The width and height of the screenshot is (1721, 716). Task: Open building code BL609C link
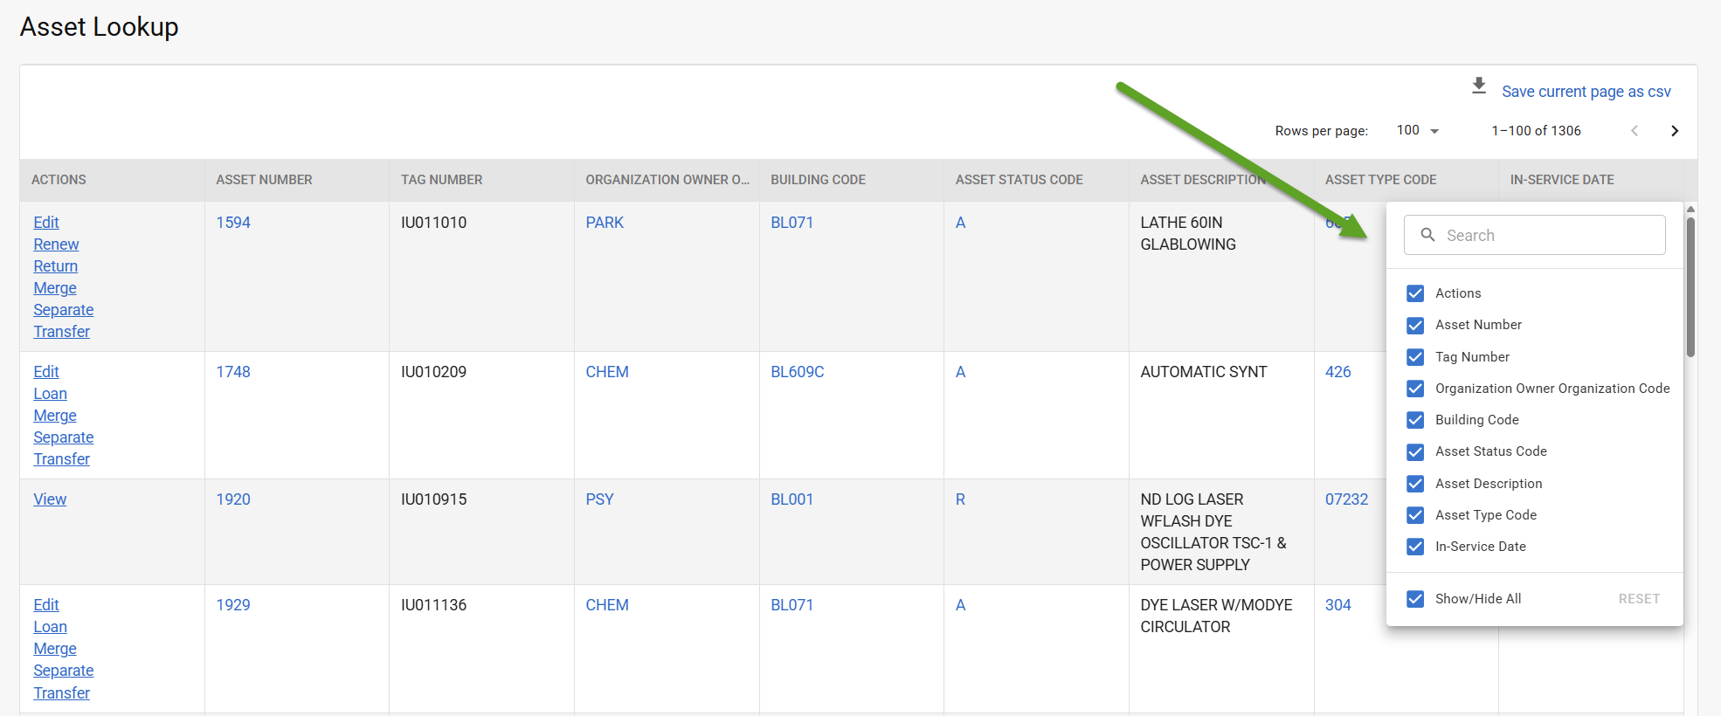coord(797,372)
